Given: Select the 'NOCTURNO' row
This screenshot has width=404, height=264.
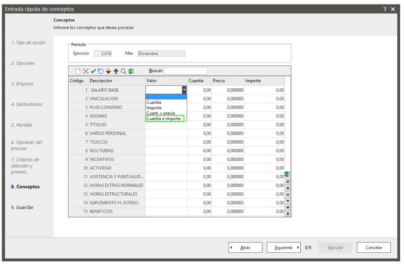Looking at the screenshot, I should click(x=176, y=151).
